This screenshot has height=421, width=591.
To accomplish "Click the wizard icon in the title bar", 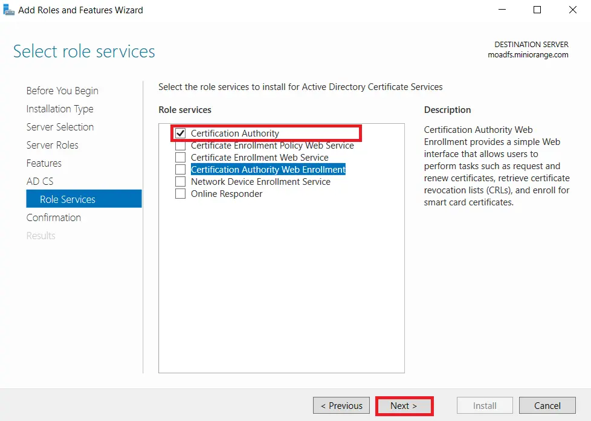I will [10, 10].
